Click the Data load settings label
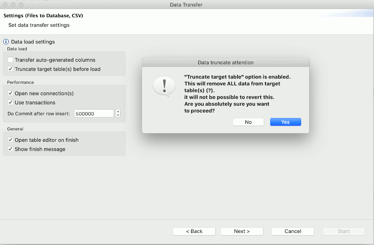This screenshot has width=374, height=245. [x=33, y=42]
